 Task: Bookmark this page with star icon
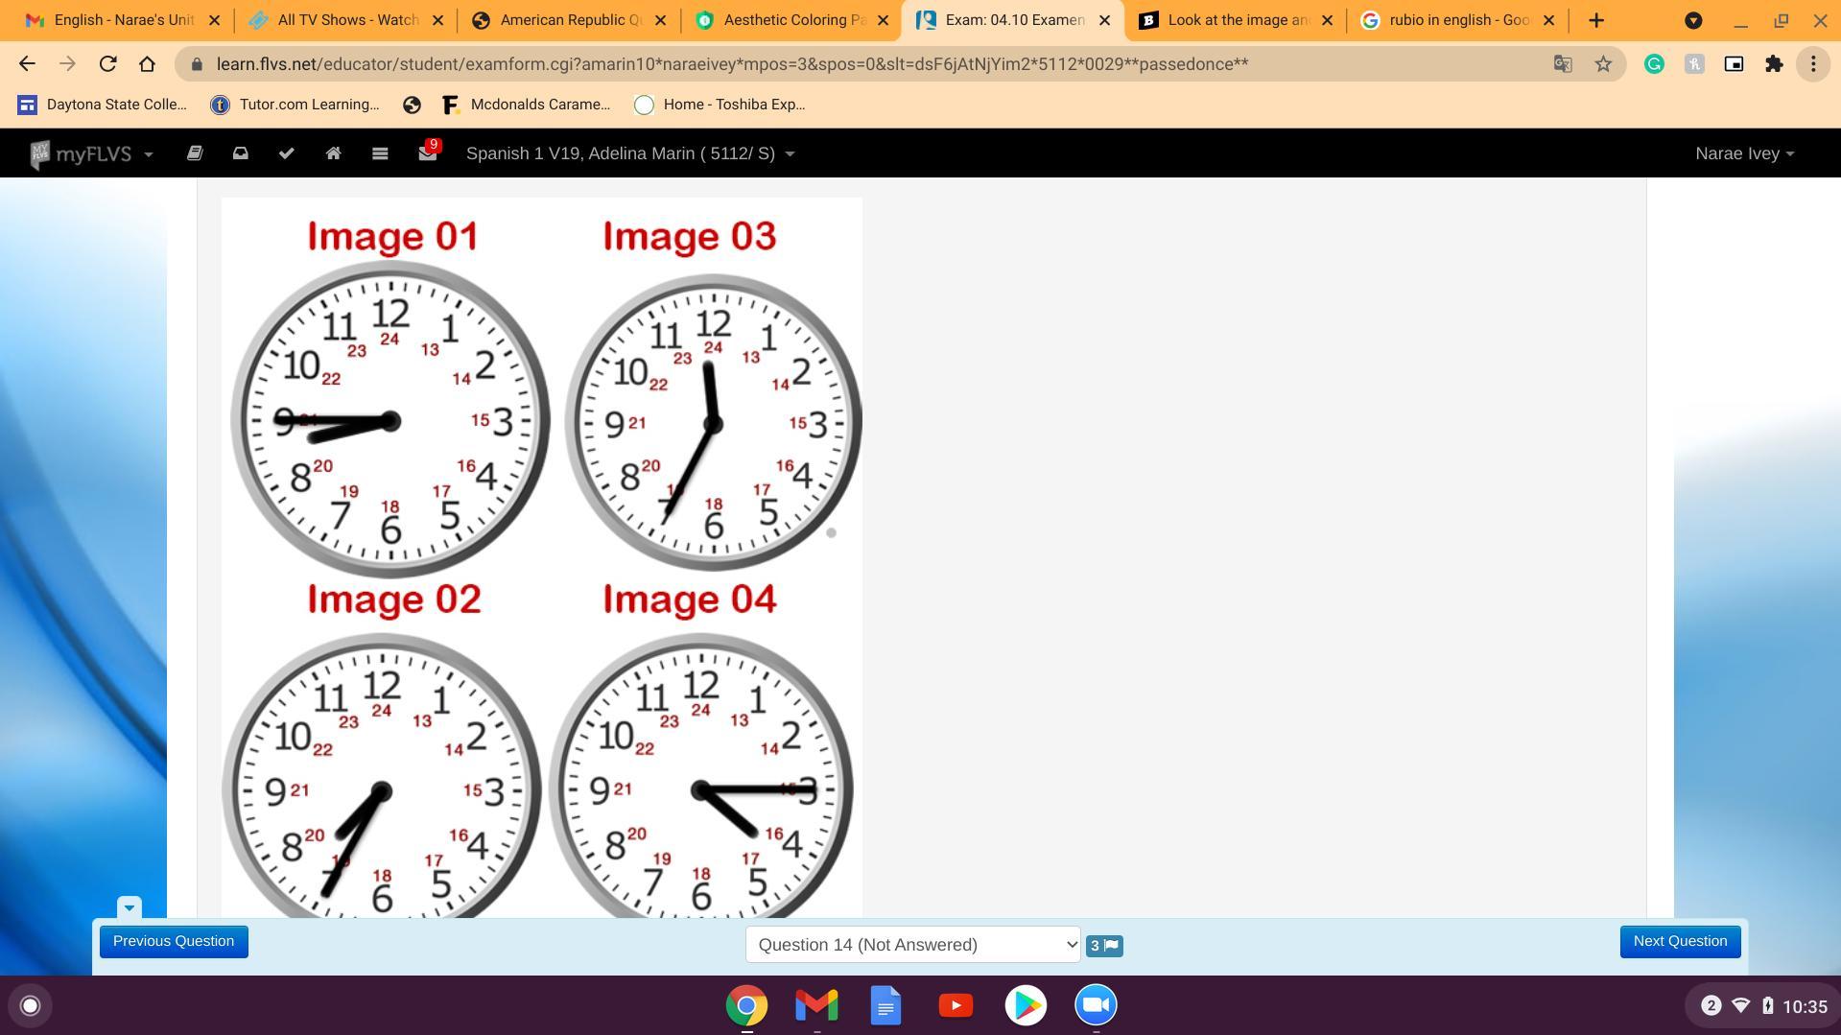click(1603, 64)
